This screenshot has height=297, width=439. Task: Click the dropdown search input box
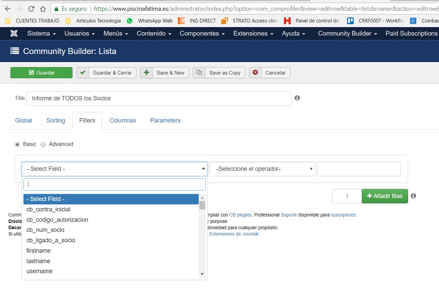(x=114, y=184)
